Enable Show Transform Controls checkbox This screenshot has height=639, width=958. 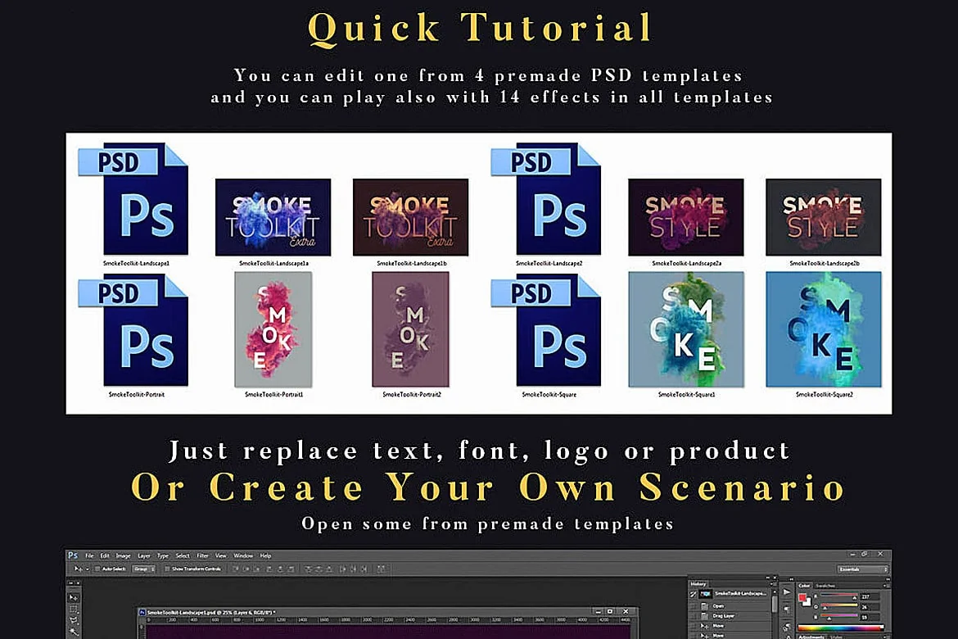pyautogui.click(x=167, y=569)
